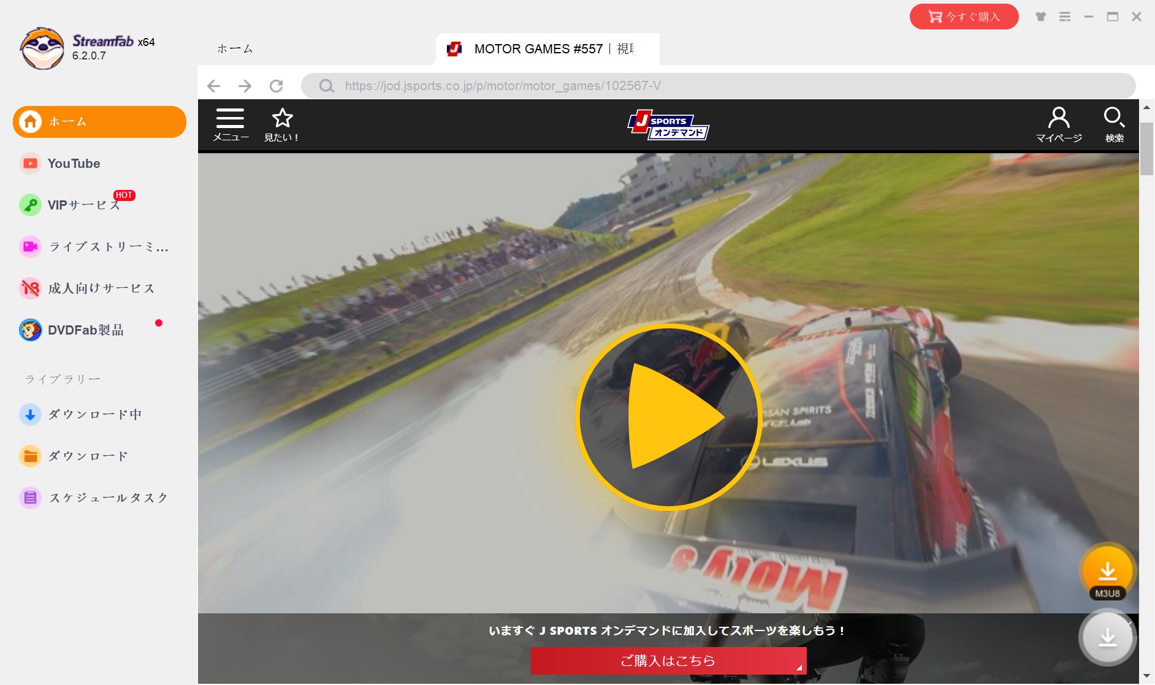The height and width of the screenshot is (685, 1155).
Task: Switch to the ホーム tab
Action: coord(235,49)
